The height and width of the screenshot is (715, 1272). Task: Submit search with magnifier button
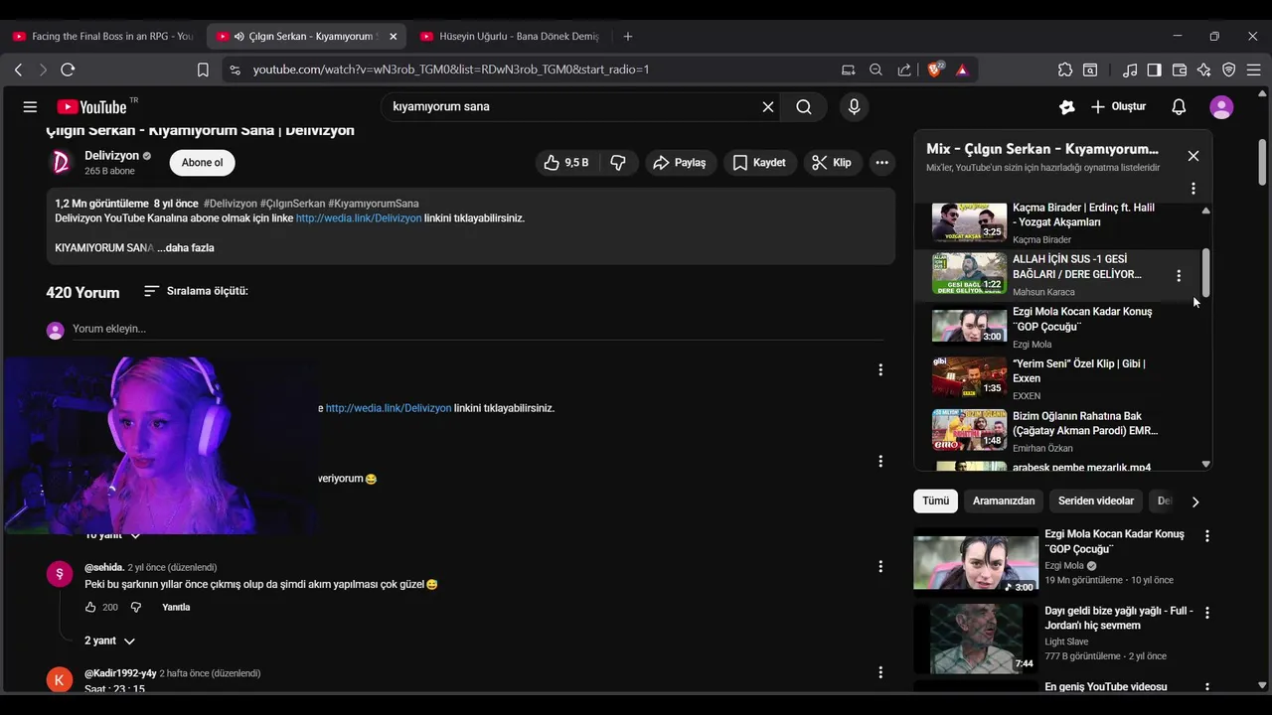804,107
